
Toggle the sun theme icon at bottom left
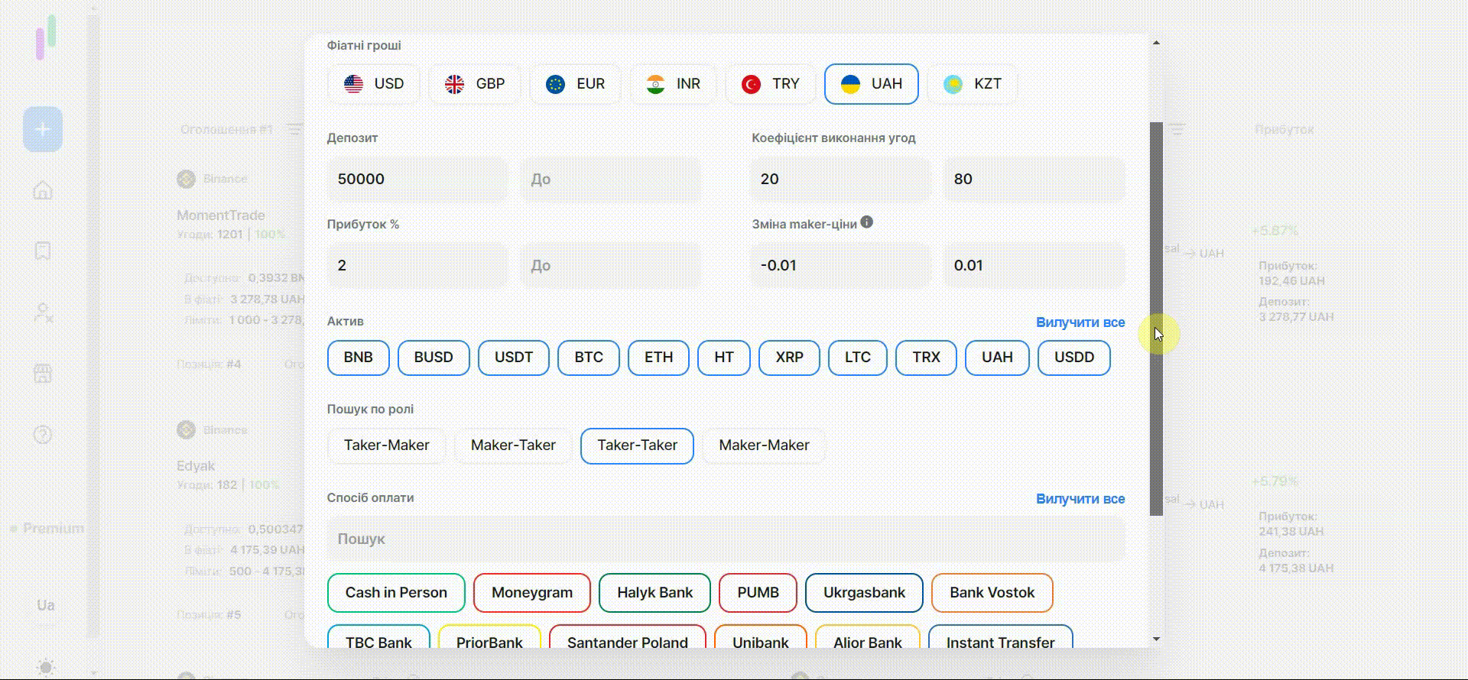tap(45, 667)
